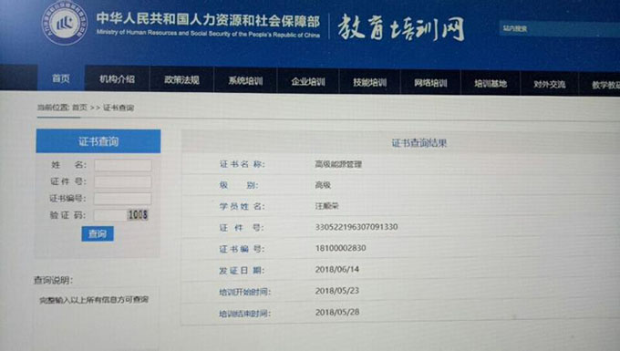Click the blue 查询 button
This screenshot has width=620, height=351.
click(98, 233)
